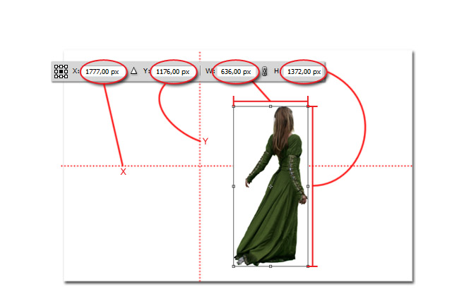Click the bottom-left transform handle
This screenshot has height=296, width=452.
pyautogui.click(x=234, y=266)
